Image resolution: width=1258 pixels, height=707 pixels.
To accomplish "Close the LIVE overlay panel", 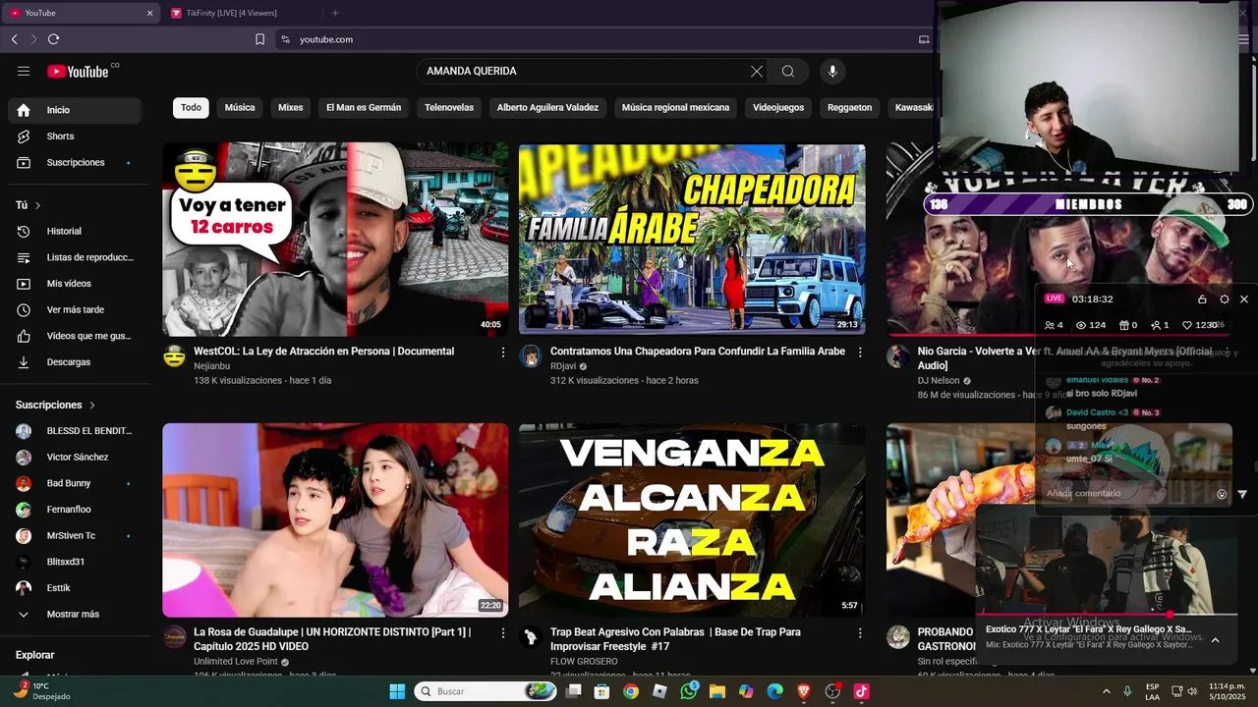I will click(1244, 299).
